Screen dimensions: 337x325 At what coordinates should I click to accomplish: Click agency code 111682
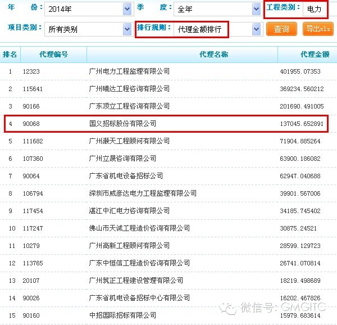pos(33,141)
